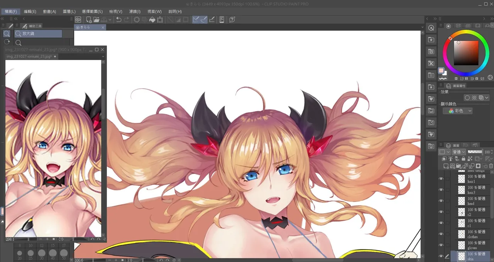The image size is (494, 262).
Task: Hide the head layer
Action: pos(441,201)
